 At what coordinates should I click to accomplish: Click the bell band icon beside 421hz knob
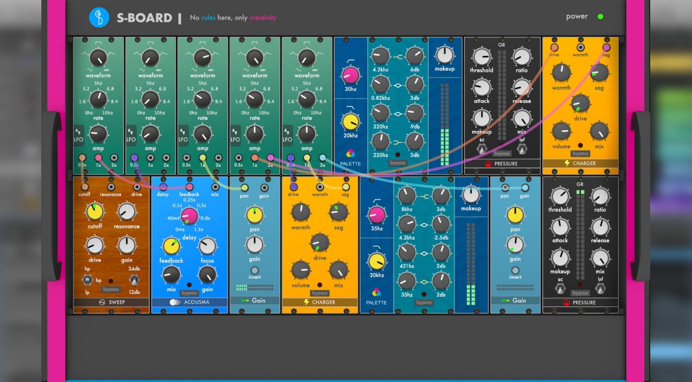(x=424, y=254)
